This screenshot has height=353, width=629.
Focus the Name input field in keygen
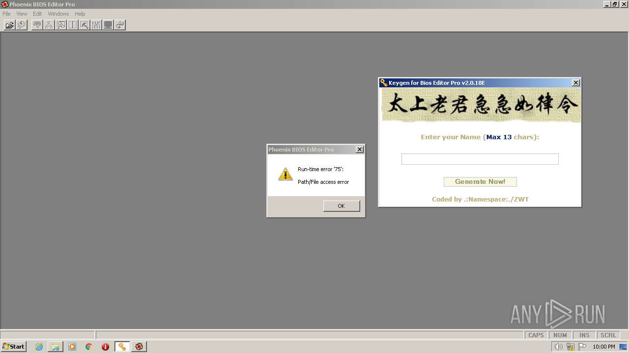[480, 159]
